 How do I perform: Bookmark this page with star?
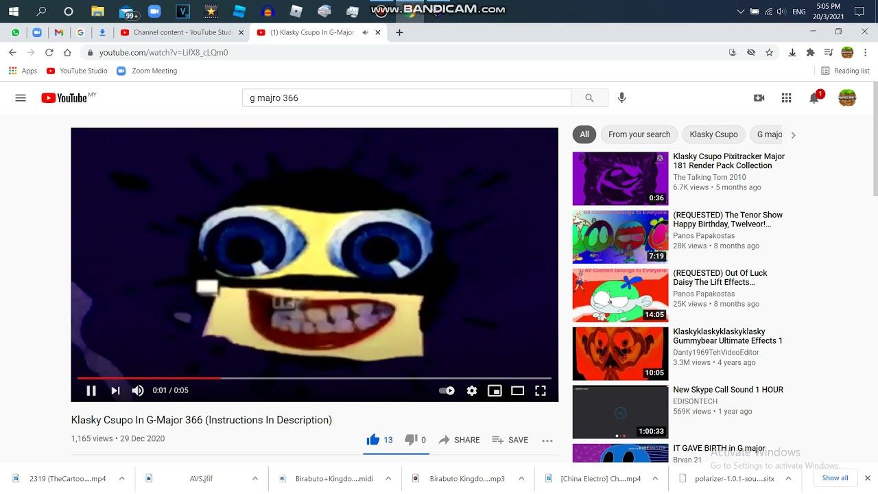(x=769, y=52)
